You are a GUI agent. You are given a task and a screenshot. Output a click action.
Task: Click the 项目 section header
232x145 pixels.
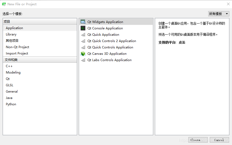(x=40, y=21)
